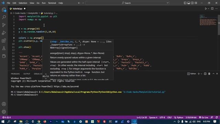Run the Python file with play button
Viewport: 220px width, 124px height.
click(206, 9)
